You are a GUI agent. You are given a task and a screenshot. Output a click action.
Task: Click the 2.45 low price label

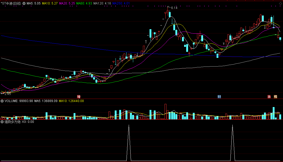tap(8, 94)
